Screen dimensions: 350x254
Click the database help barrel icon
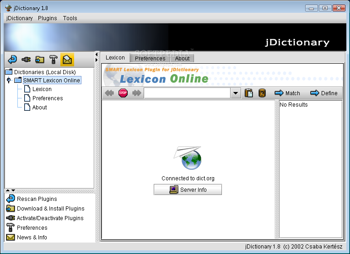tap(262, 93)
